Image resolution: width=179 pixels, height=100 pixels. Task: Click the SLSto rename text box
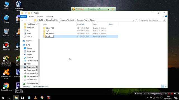[50, 36]
